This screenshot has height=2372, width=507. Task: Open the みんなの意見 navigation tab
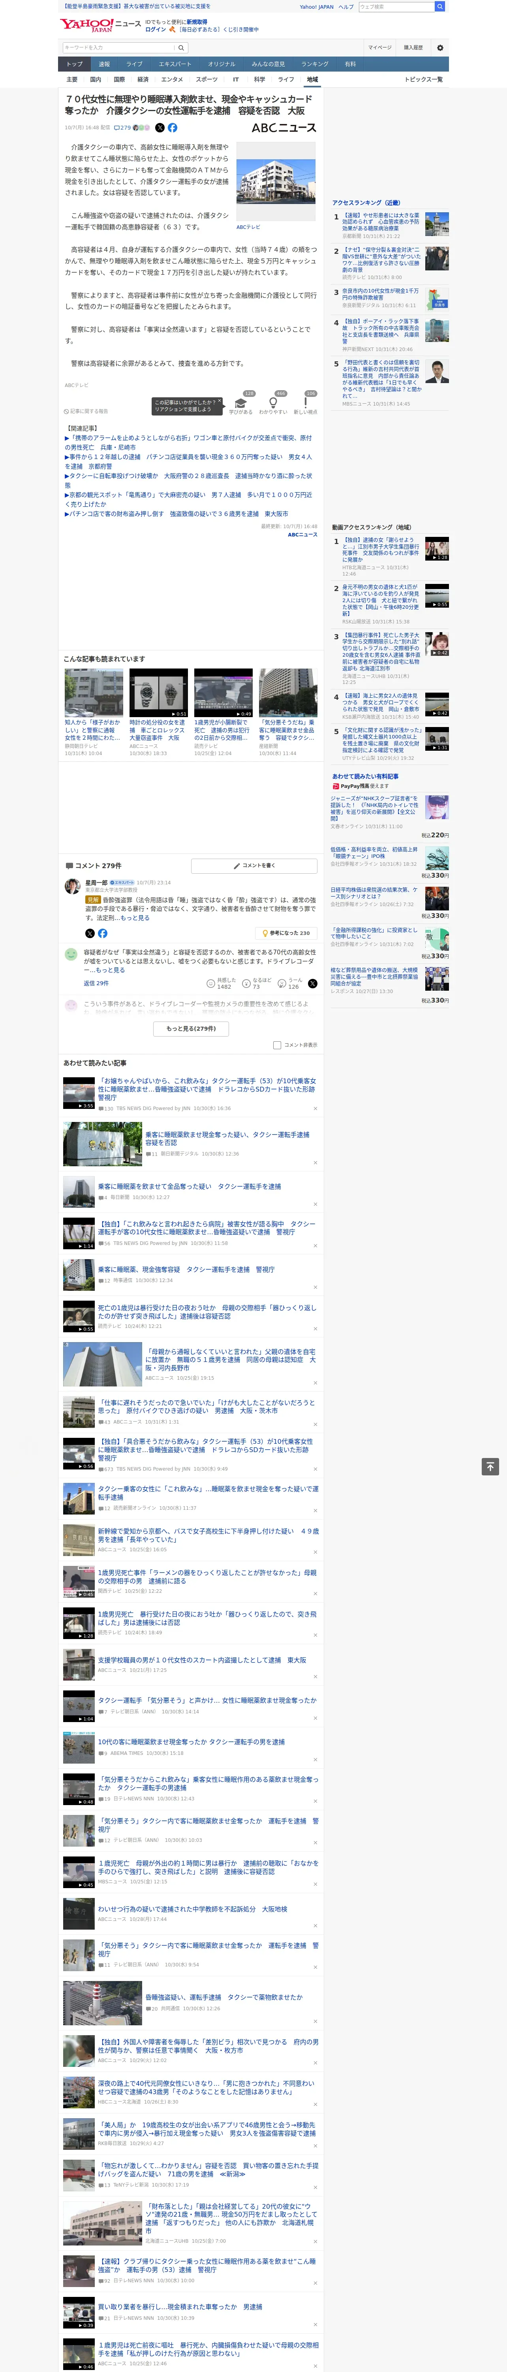click(x=268, y=64)
